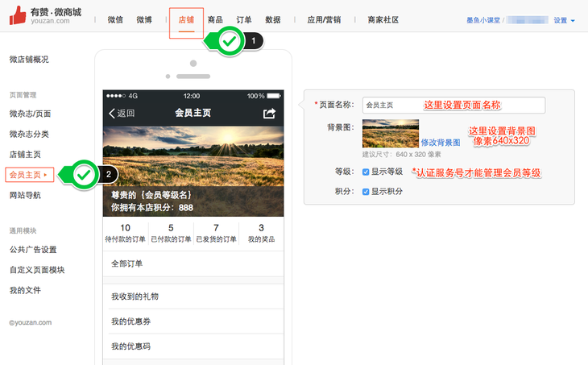The height and width of the screenshot is (365, 588).
Task: Click the 修改背景图 link
Action: pos(441,142)
